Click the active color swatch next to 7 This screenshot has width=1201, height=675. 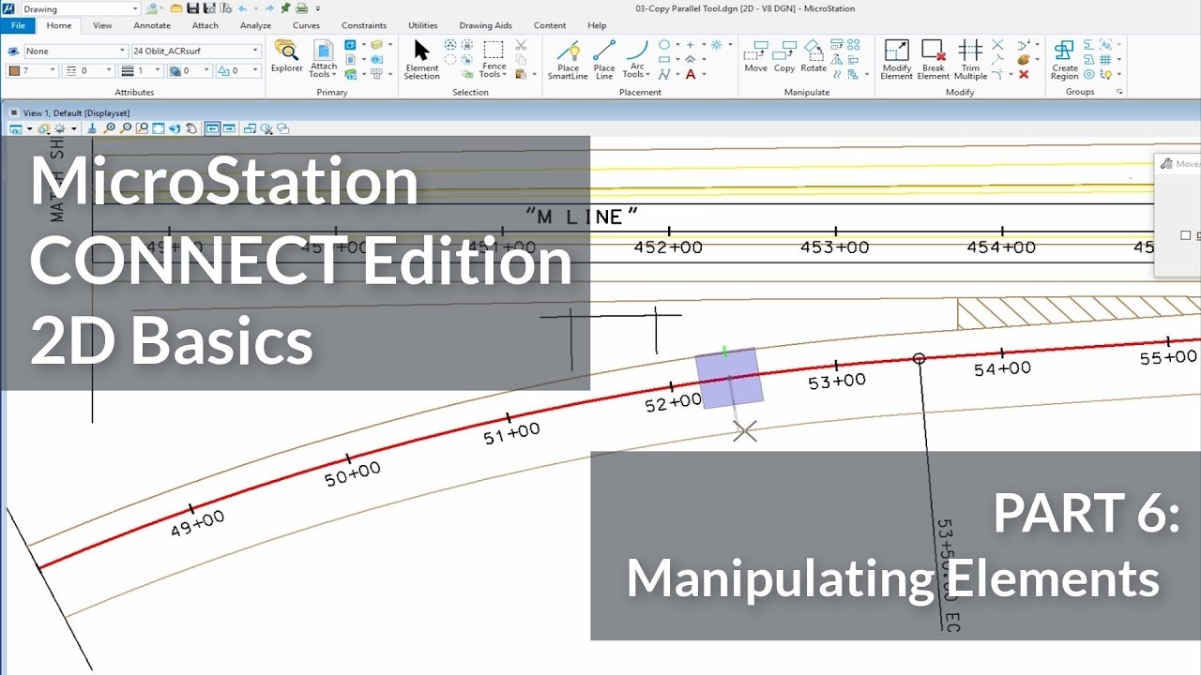click(x=14, y=70)
